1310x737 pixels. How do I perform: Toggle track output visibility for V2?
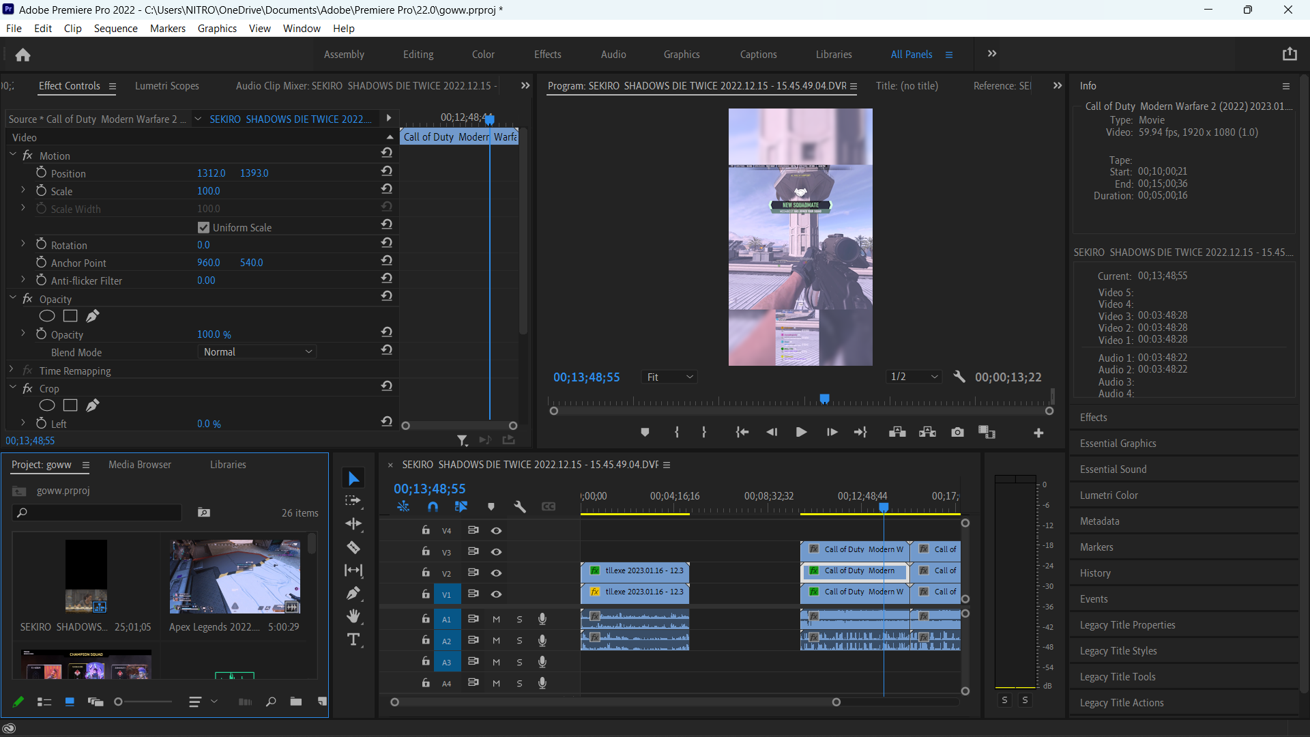[x=496, y=573]
